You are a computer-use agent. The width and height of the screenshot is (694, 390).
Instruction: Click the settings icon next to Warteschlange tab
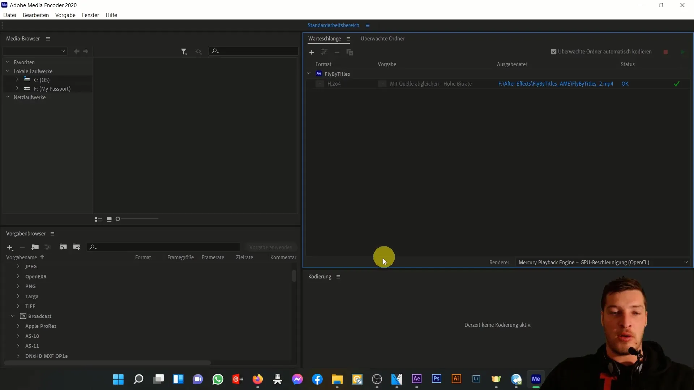(348, 39)
